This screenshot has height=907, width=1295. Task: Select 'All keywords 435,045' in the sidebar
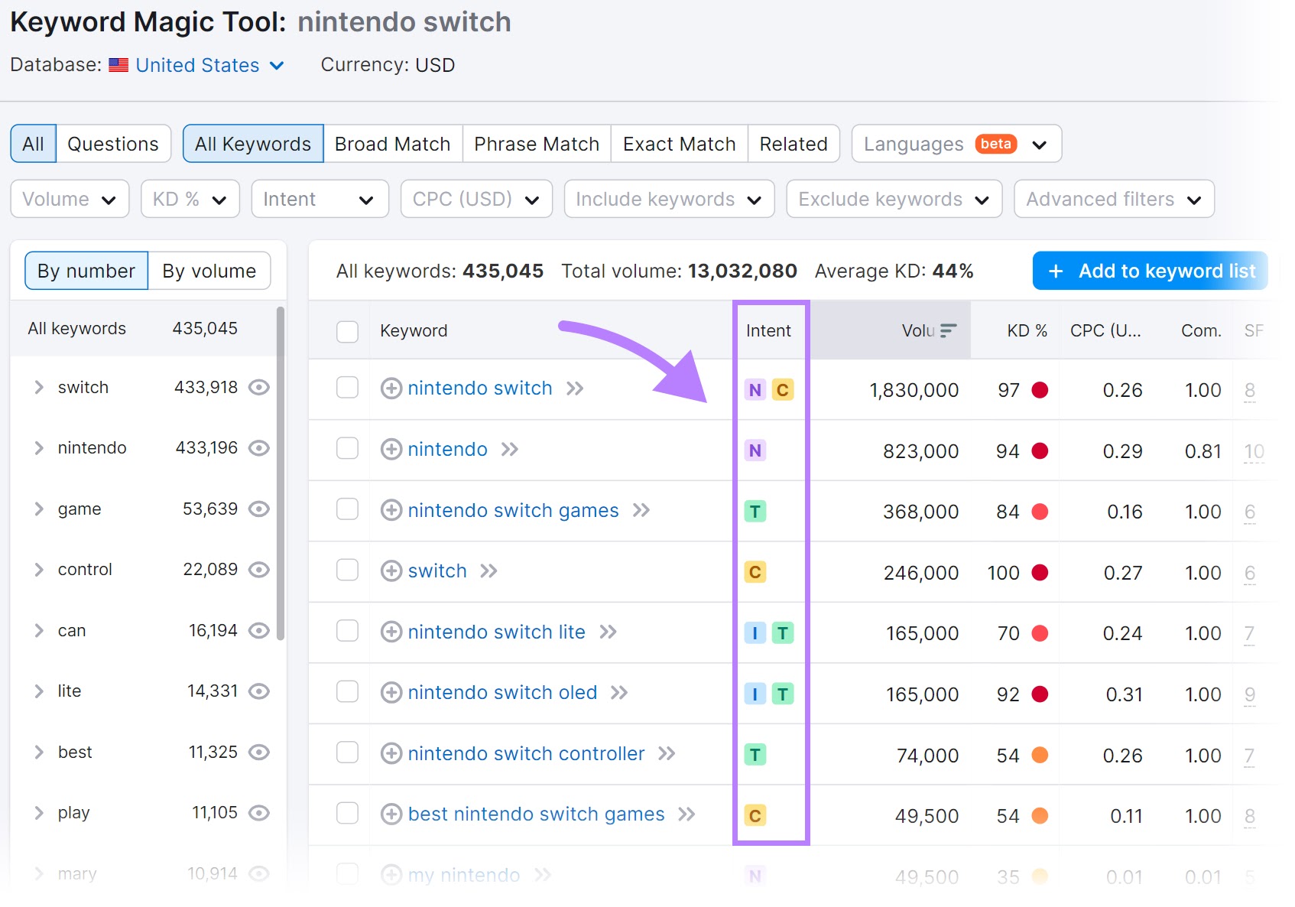click(x=144, y=329)
